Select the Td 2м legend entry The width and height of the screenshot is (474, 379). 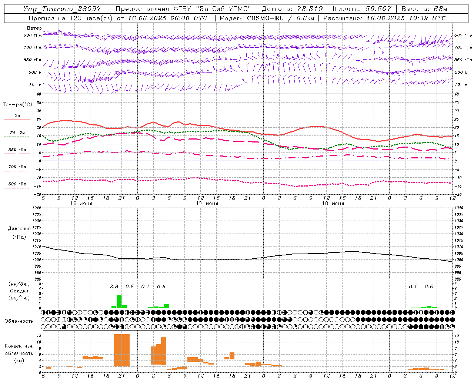17,133
